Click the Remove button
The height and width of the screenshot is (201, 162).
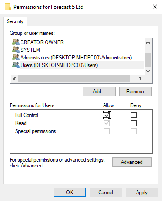(x=135, y=92)
